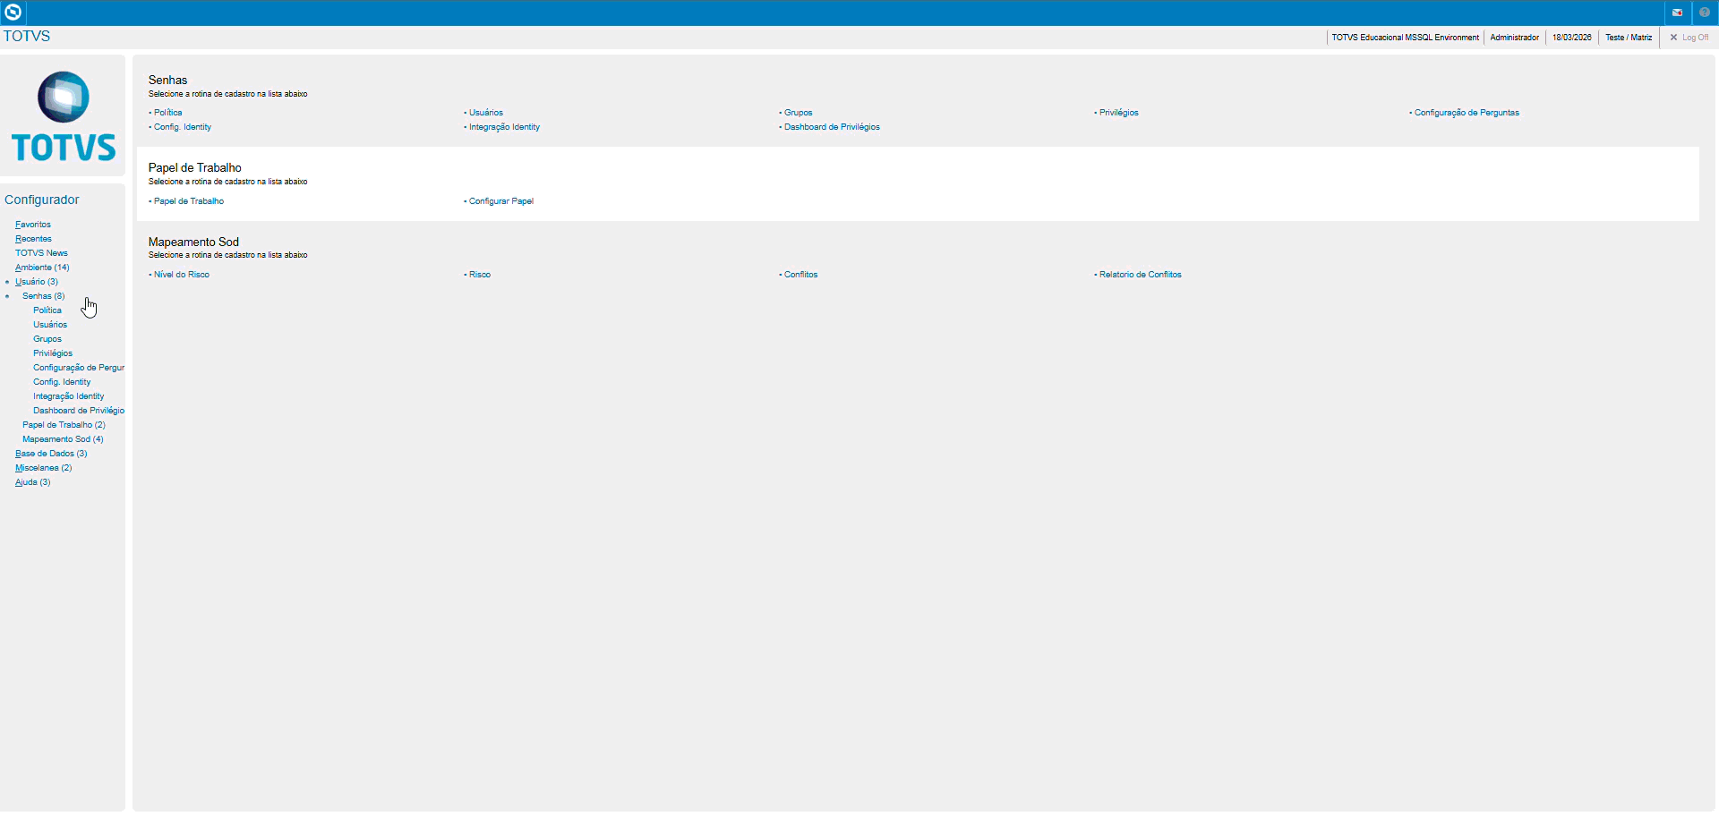The width and height of the screenshot is (1719, 816).
Task: Open Usuários link under Senhas section
Action: pos(486,113)
